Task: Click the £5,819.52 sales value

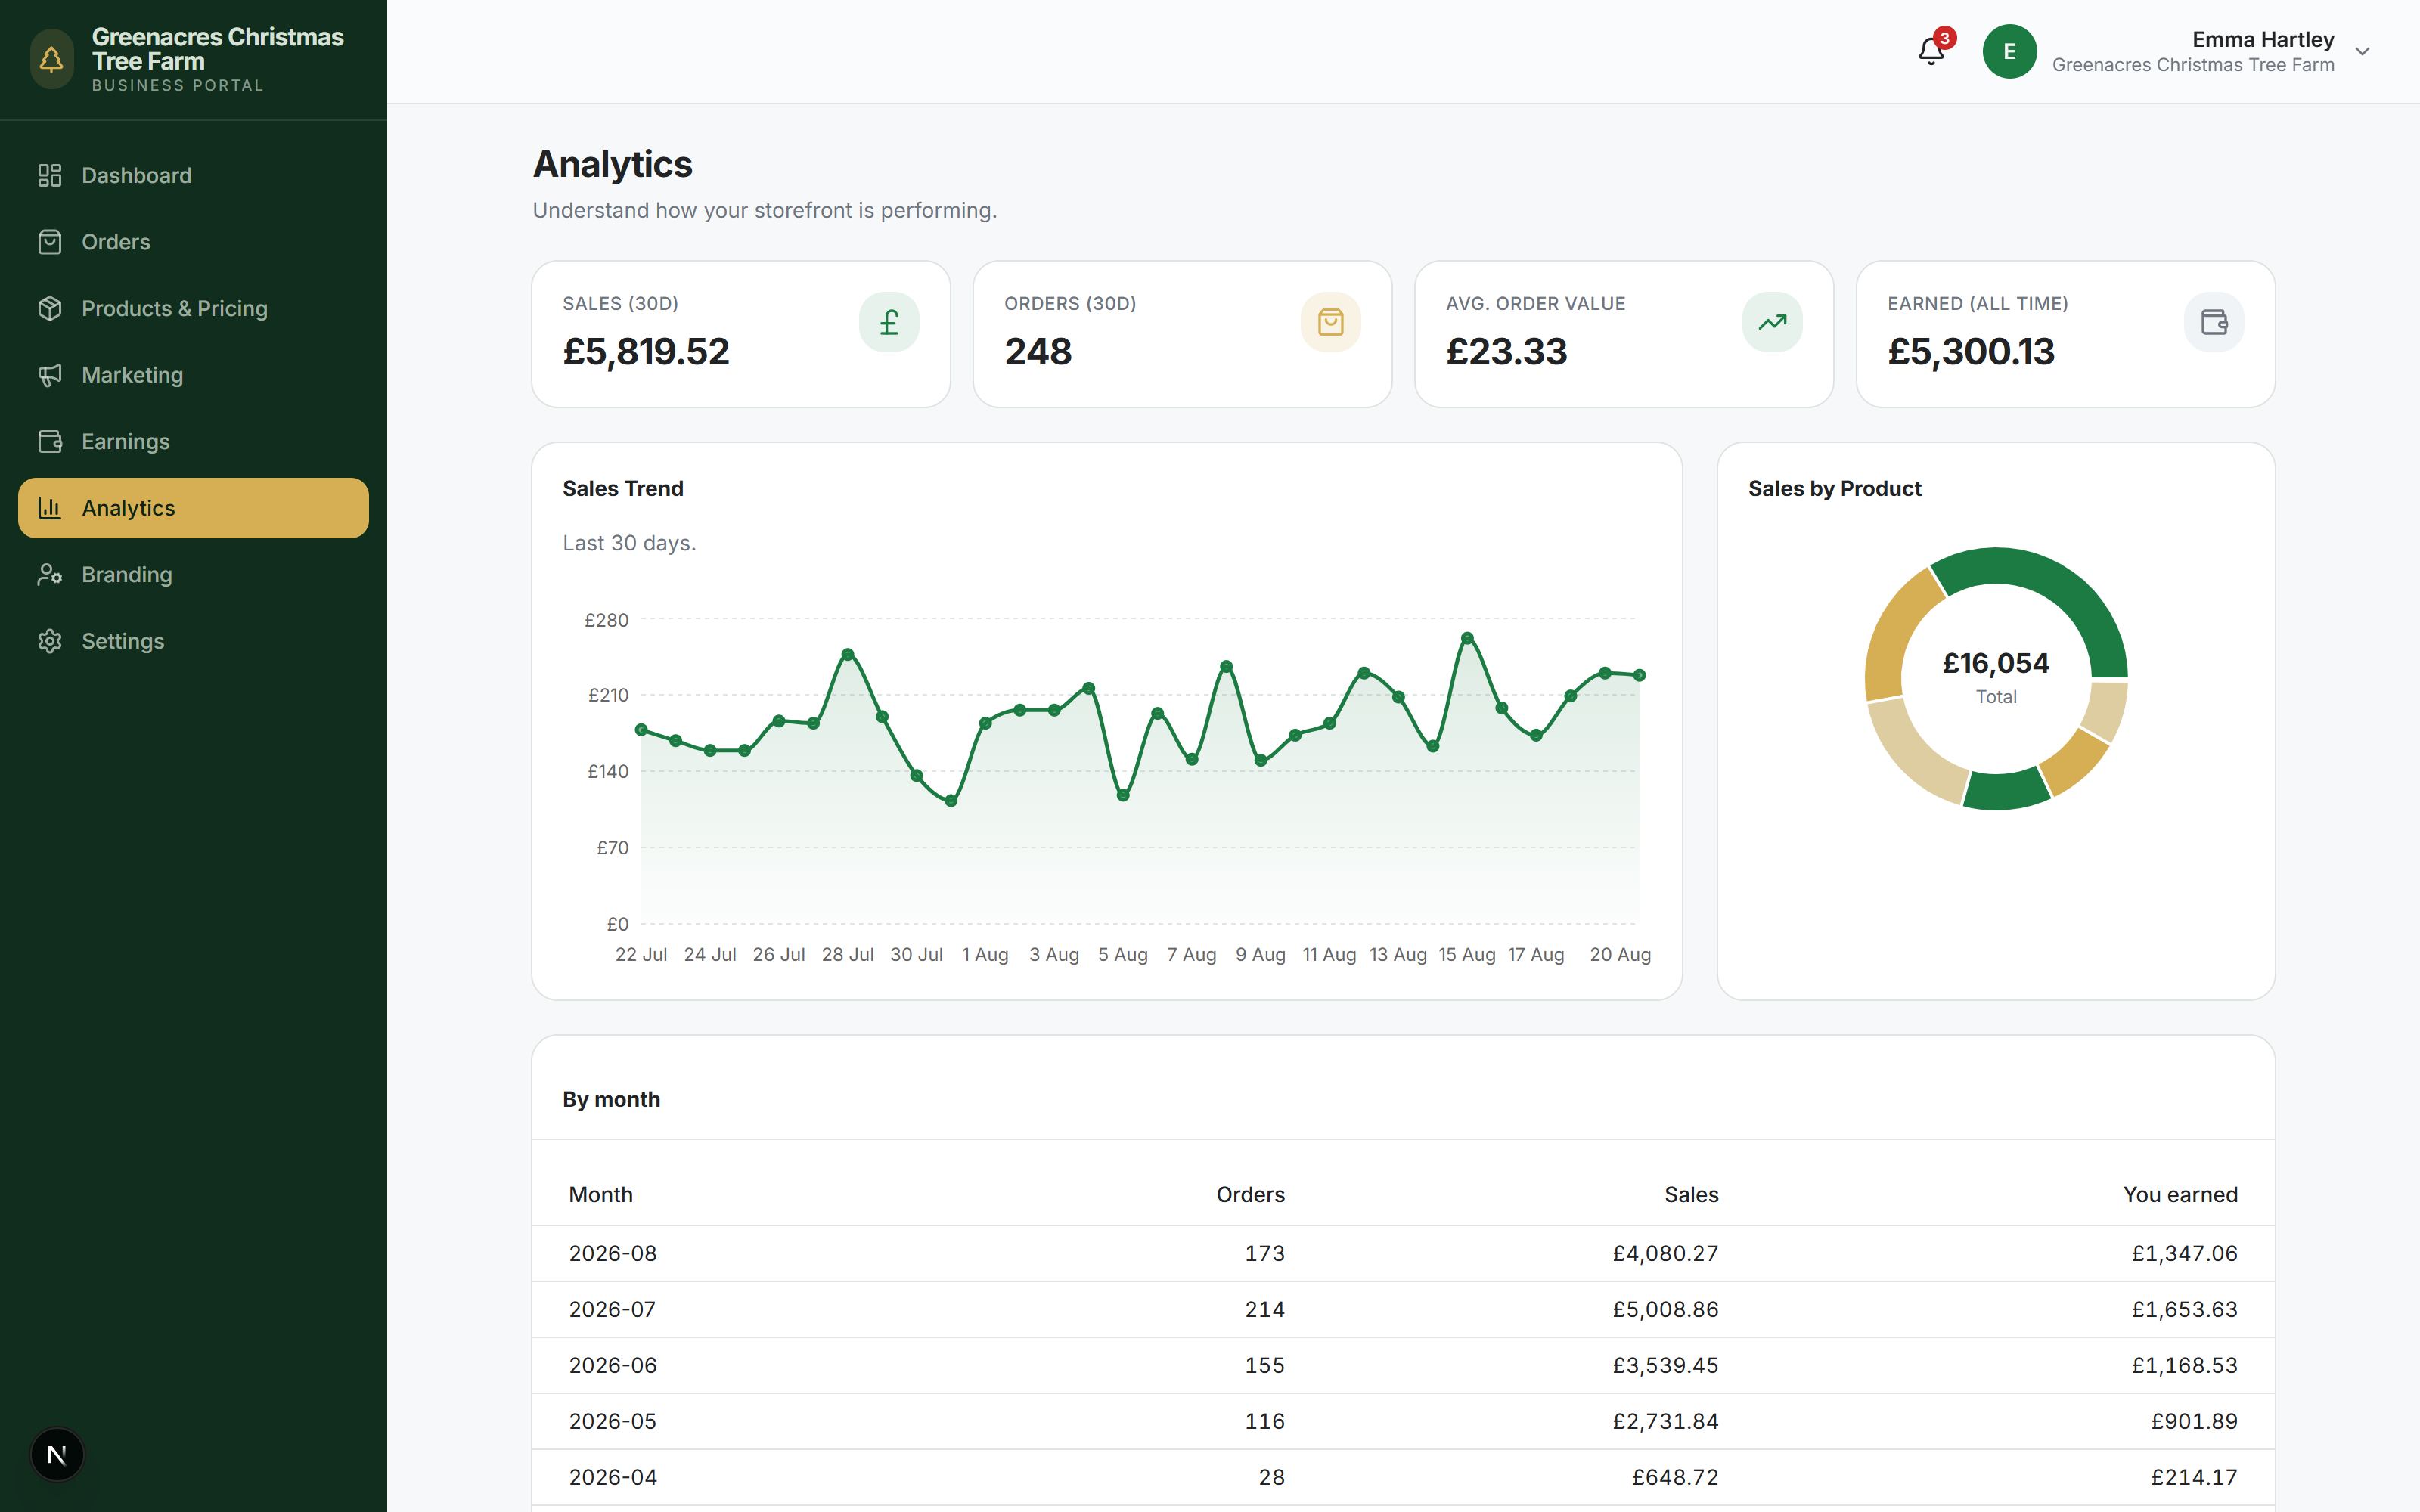Action: point(646,352)
